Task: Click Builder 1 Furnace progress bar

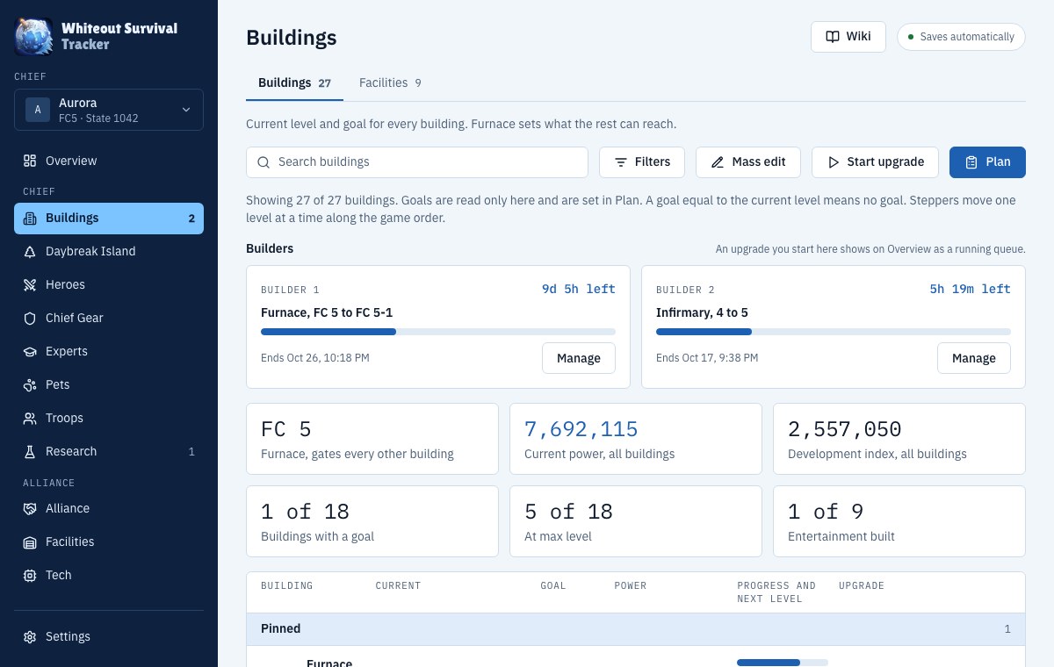Action: (x=438, y=332)
